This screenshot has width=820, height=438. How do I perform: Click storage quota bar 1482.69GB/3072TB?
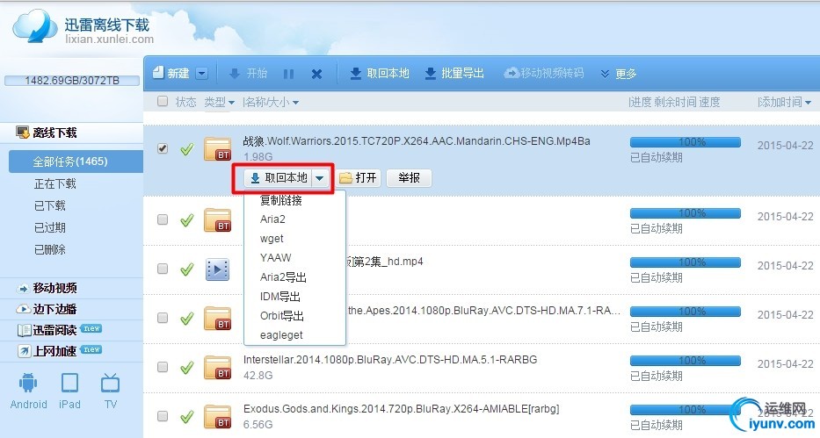pos(72,81)
